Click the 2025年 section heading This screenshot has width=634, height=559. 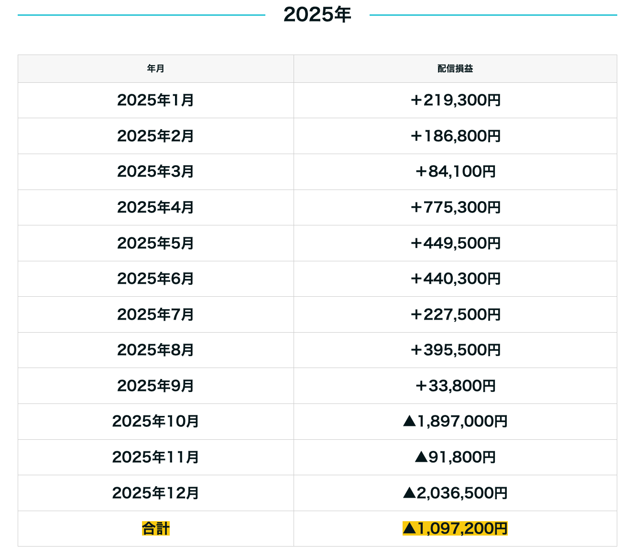pos(317,15)
